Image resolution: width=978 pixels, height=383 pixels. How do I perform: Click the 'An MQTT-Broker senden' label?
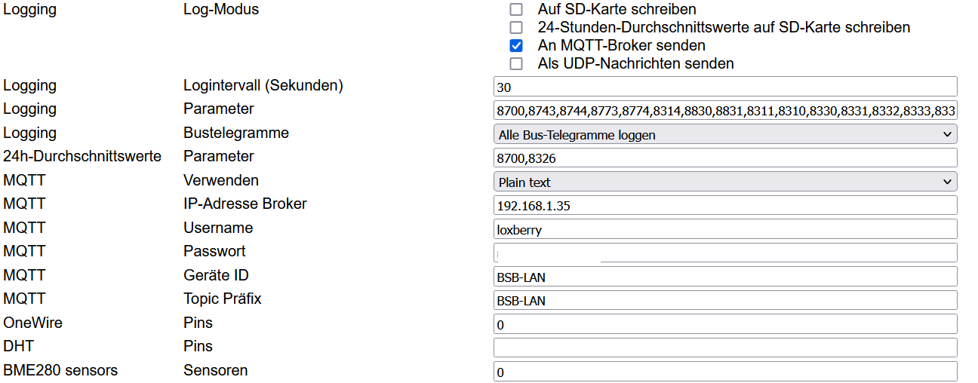[621, 46]
